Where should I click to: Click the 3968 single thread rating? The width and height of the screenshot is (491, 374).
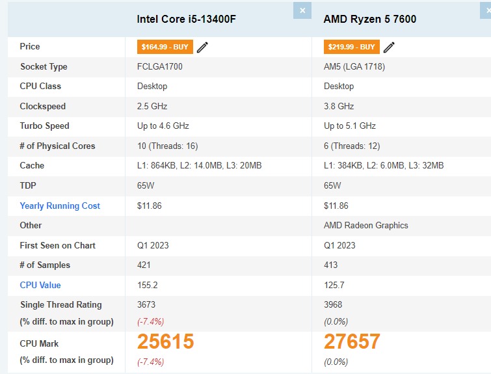(x=333, y=304)
